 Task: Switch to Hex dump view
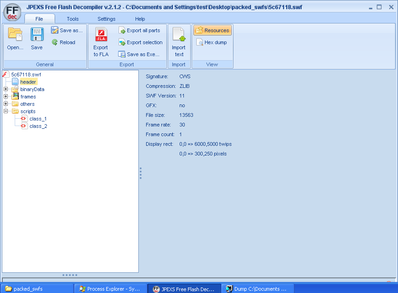click(212, 42)
